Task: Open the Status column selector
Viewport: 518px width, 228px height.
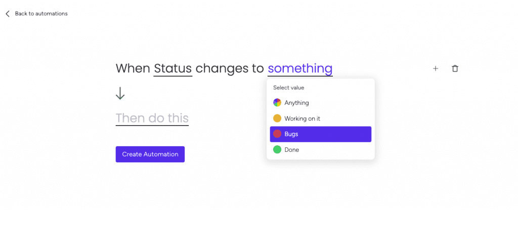Action: (x=173, y=69)
